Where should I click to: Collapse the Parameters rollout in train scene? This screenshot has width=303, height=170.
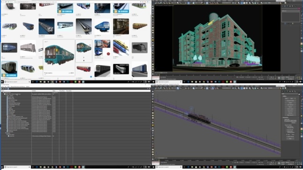click(x=285, y=118)
